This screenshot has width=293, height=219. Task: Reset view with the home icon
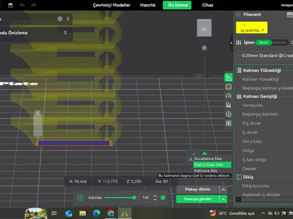(204, 48)
